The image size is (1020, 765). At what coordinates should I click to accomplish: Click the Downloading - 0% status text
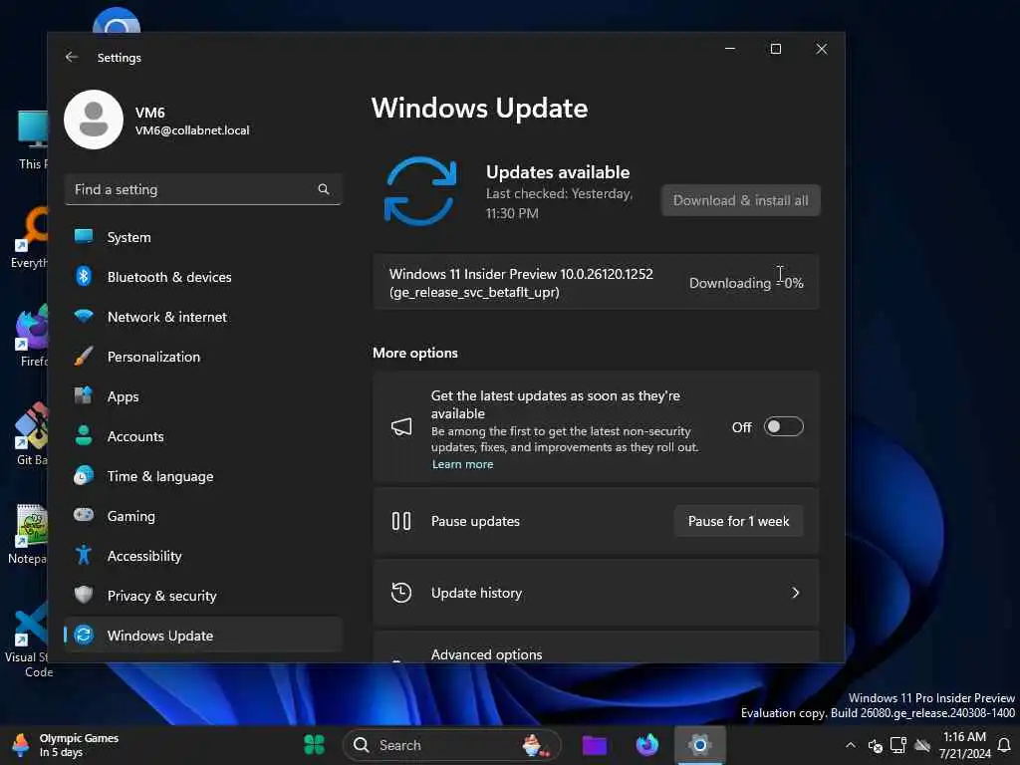746,283
